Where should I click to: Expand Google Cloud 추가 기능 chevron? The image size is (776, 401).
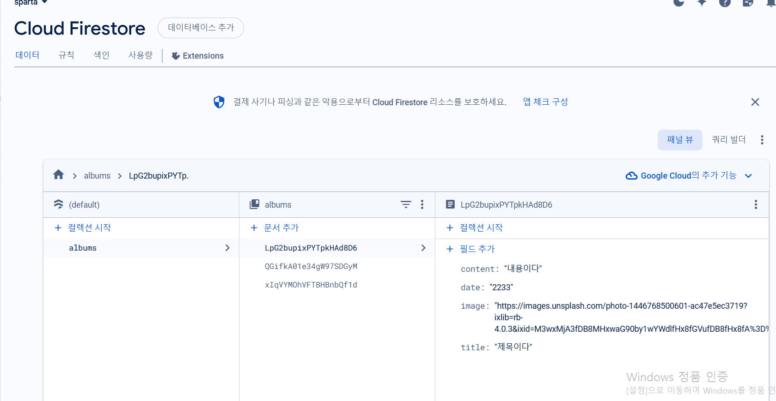click(x=749, y=176)
